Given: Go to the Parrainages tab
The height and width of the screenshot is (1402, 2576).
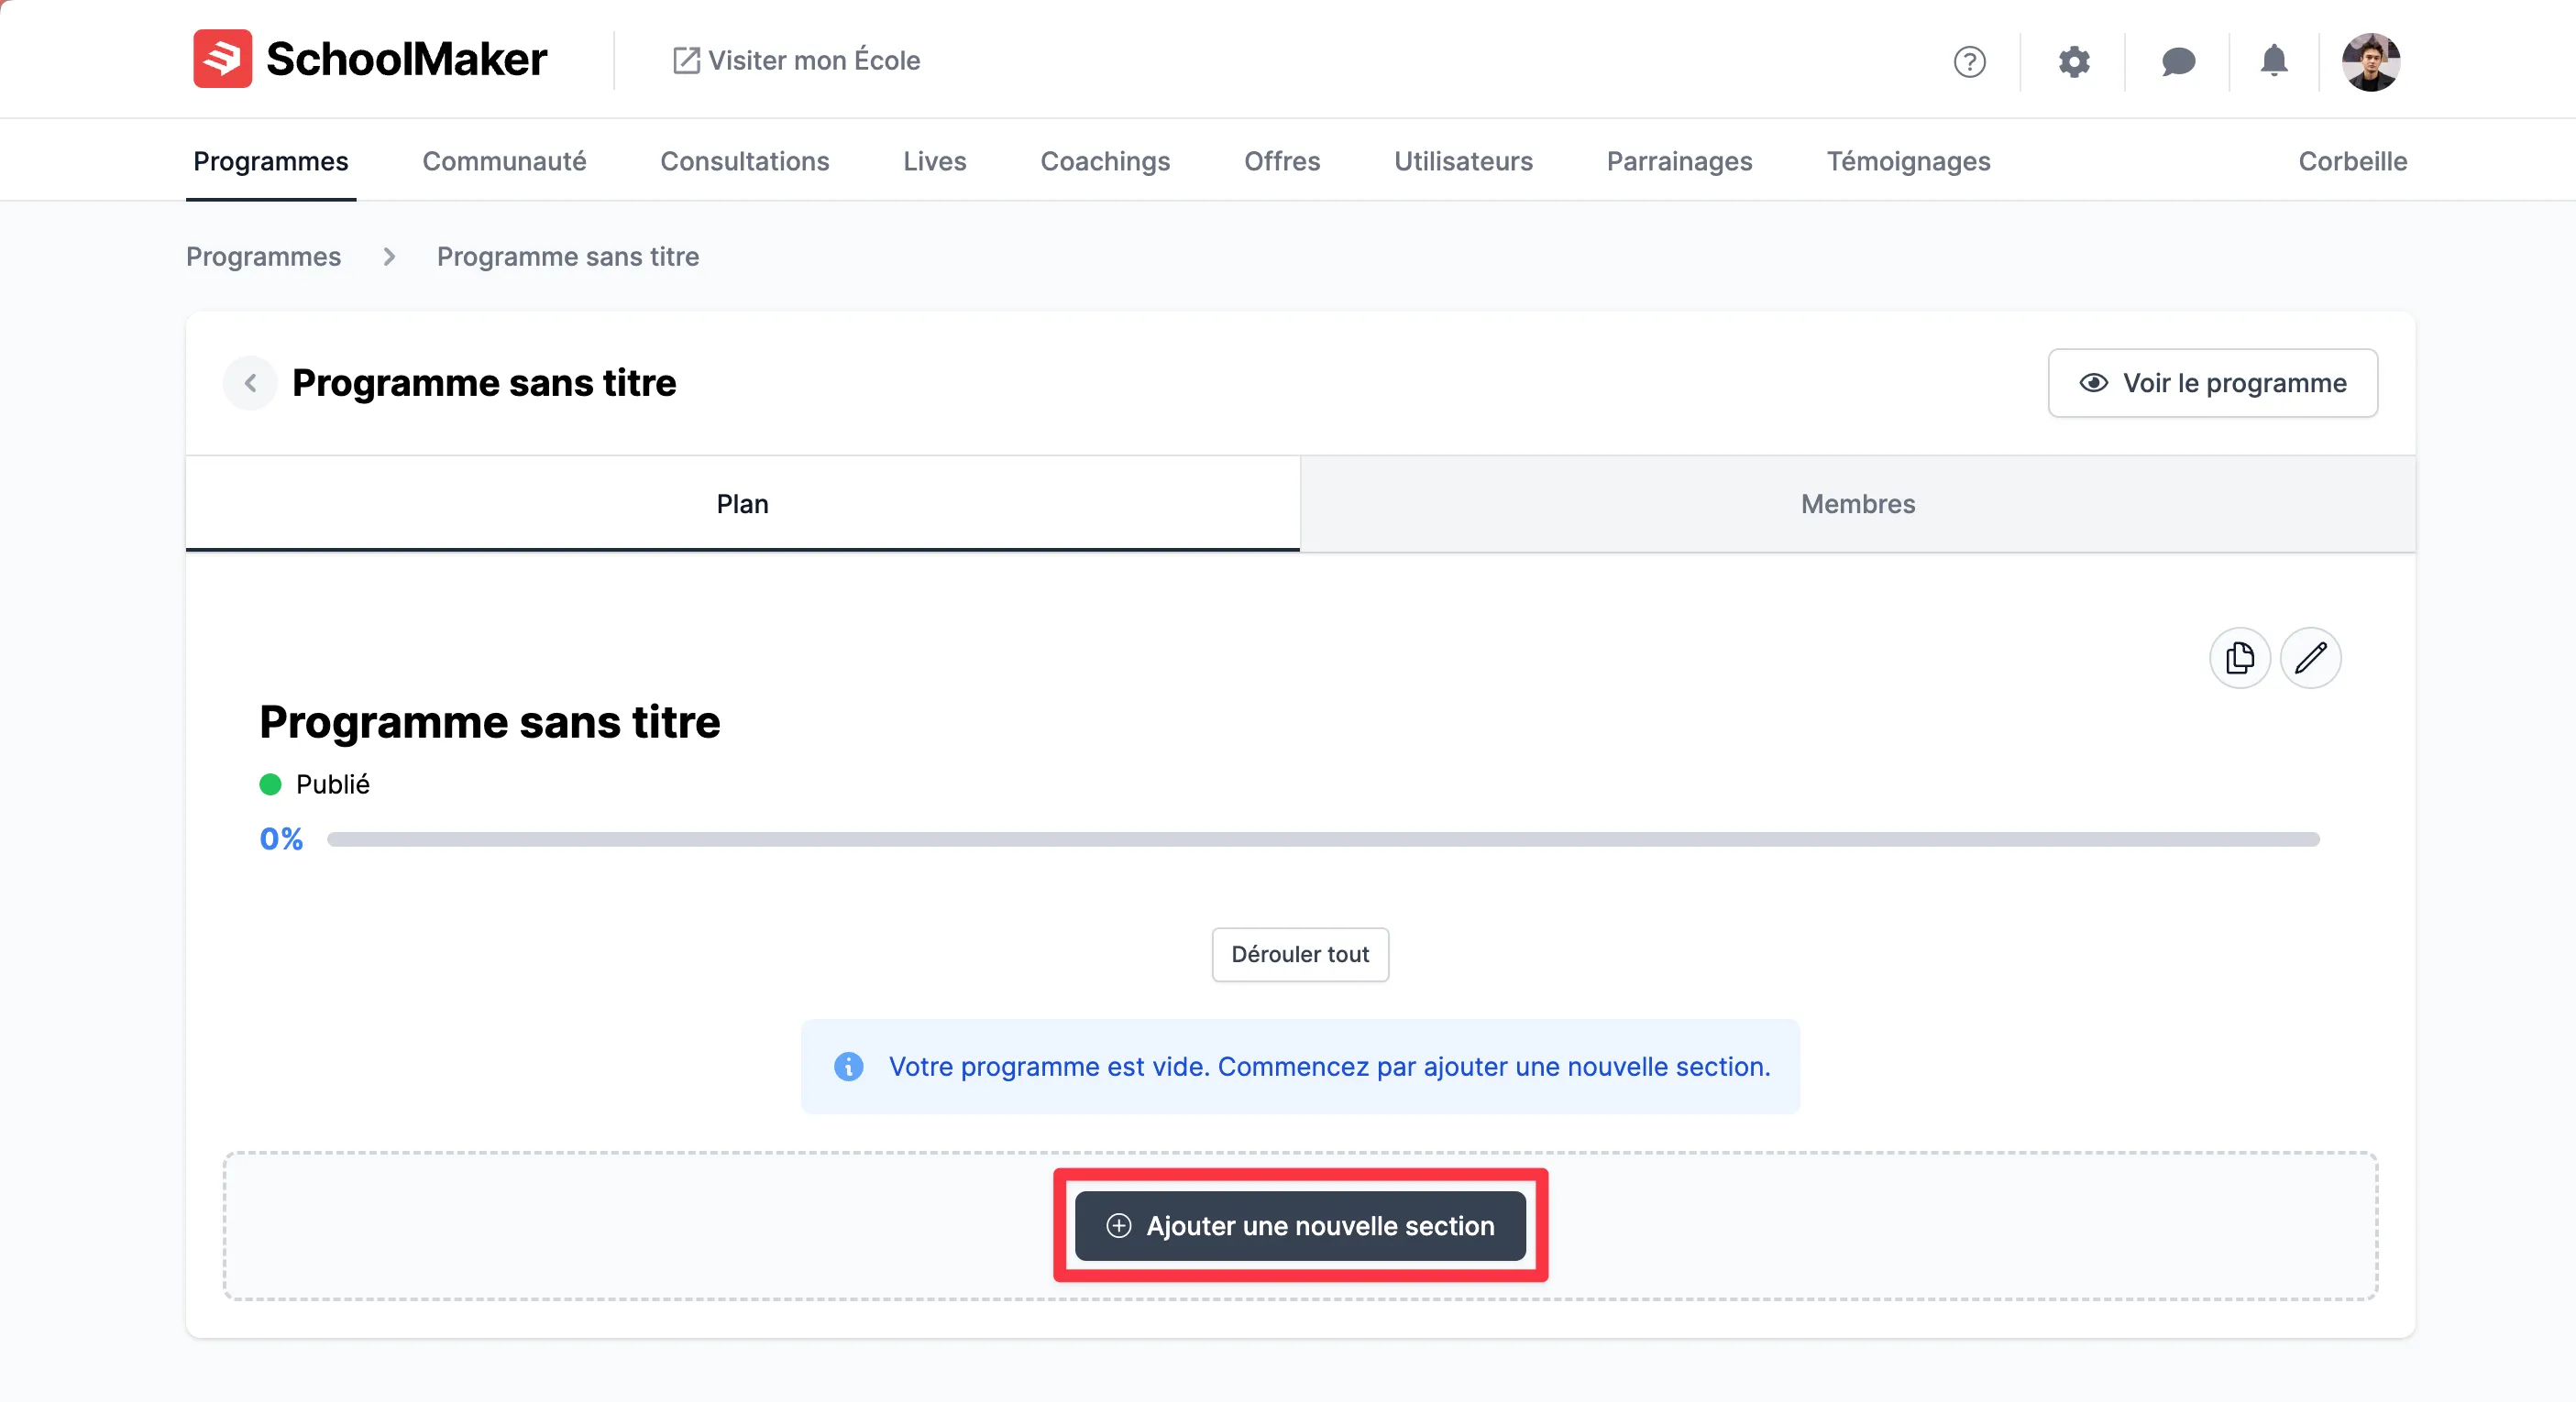Looking at the screenshot, I should (x=1679, y=162).
